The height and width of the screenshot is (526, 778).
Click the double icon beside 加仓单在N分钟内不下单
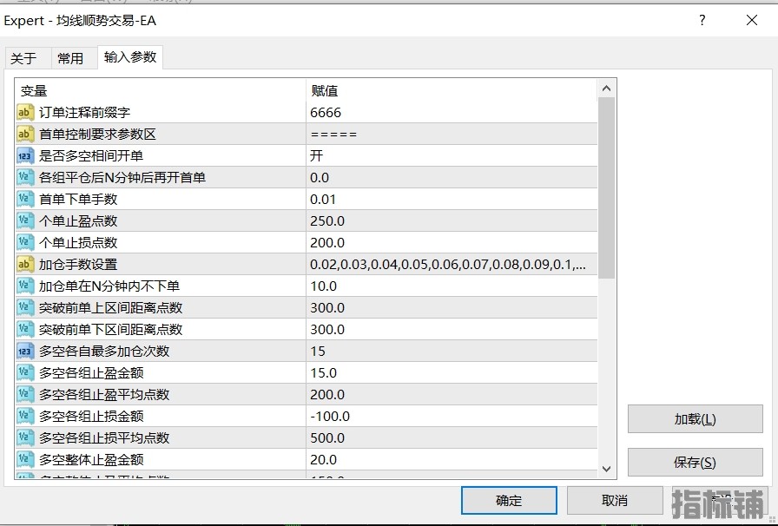point(25,286)
